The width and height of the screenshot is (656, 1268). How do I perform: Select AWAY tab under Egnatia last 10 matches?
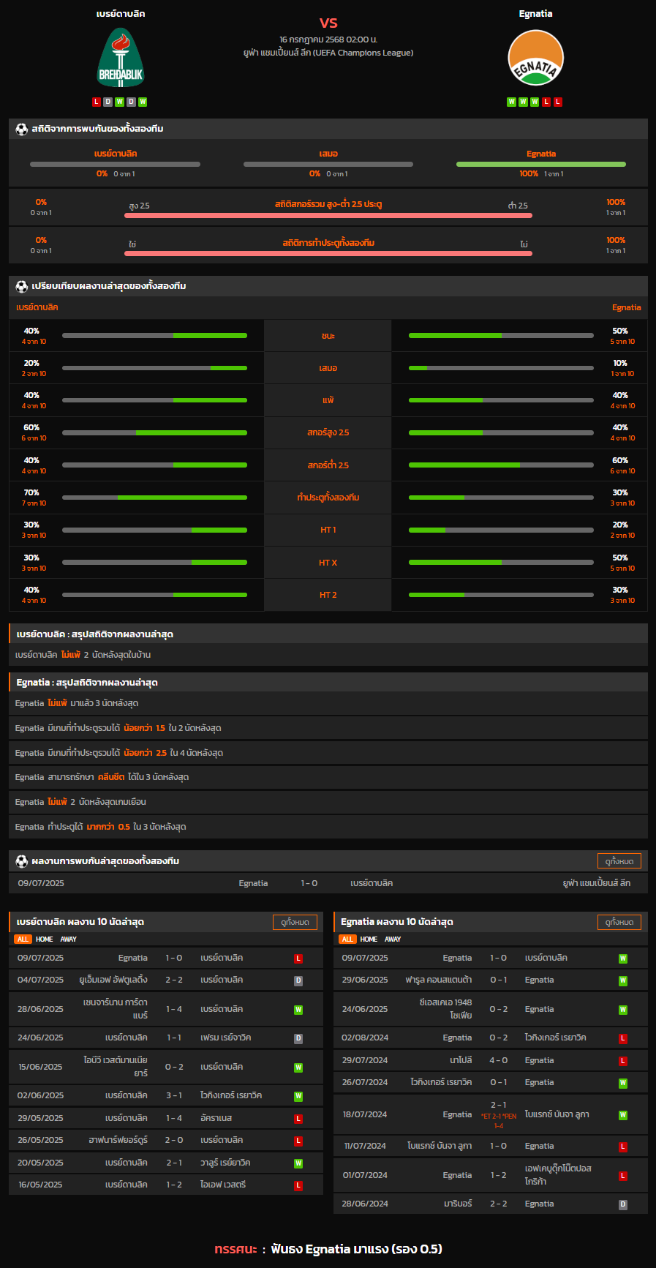coord(393,939)
